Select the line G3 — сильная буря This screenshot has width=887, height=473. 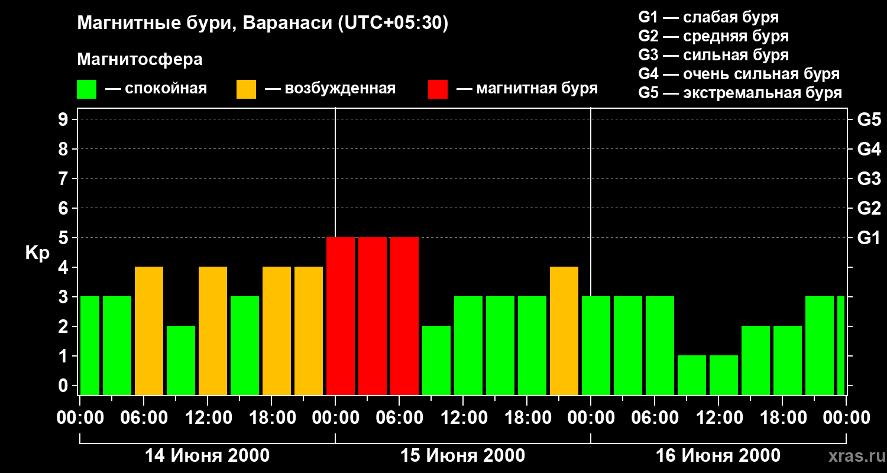point(713,55)
